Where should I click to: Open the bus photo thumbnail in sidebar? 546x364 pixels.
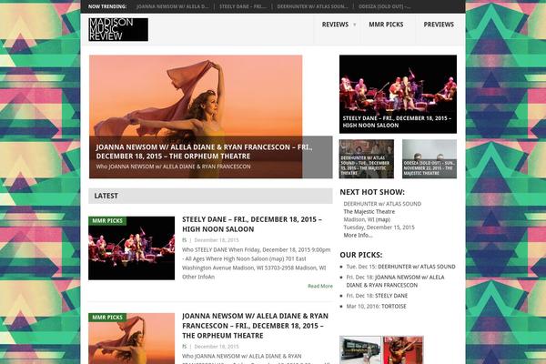(360, 350)
